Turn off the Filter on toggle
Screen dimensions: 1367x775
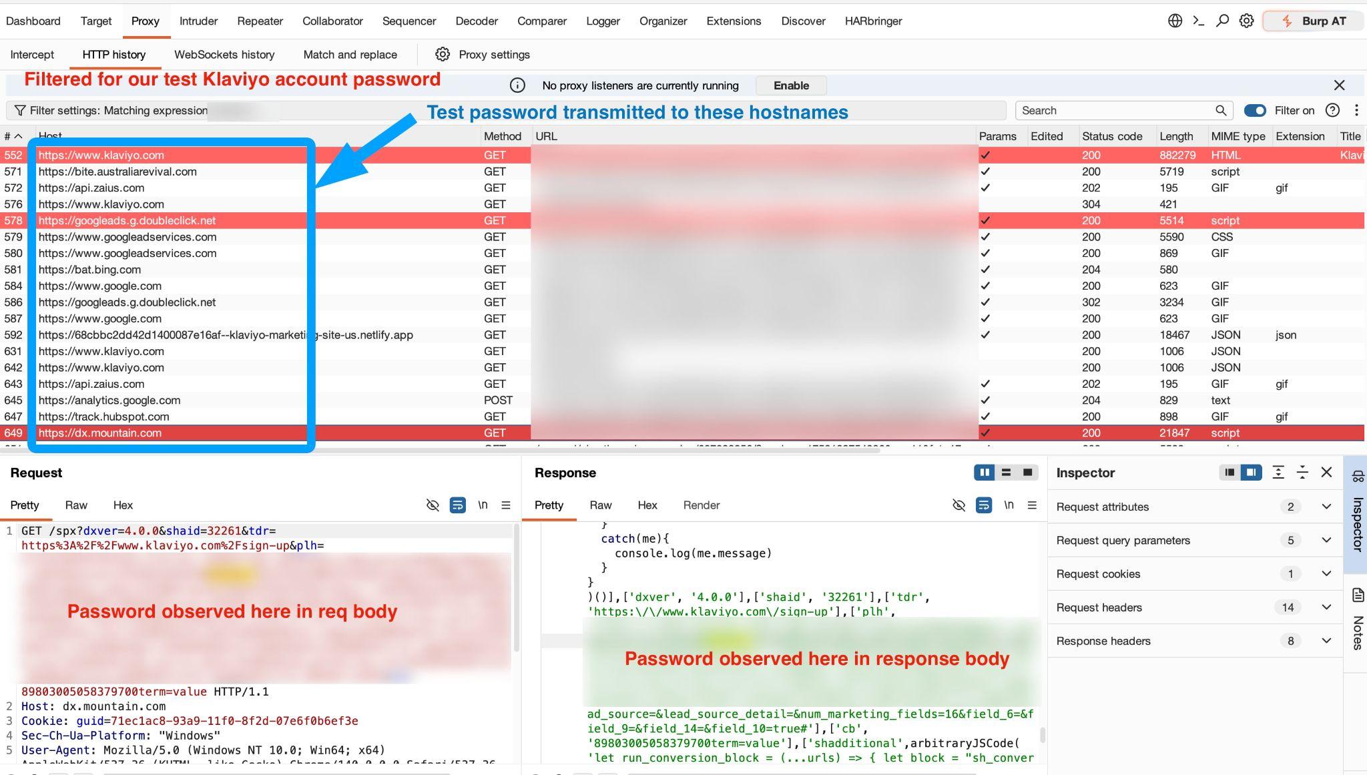[1255, 110]
